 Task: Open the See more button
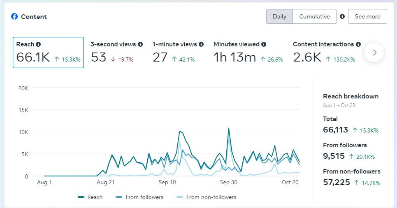pos(367,17)
